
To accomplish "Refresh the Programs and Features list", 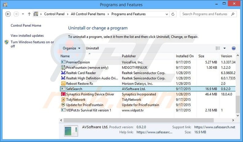I will (x=173, y=14).
